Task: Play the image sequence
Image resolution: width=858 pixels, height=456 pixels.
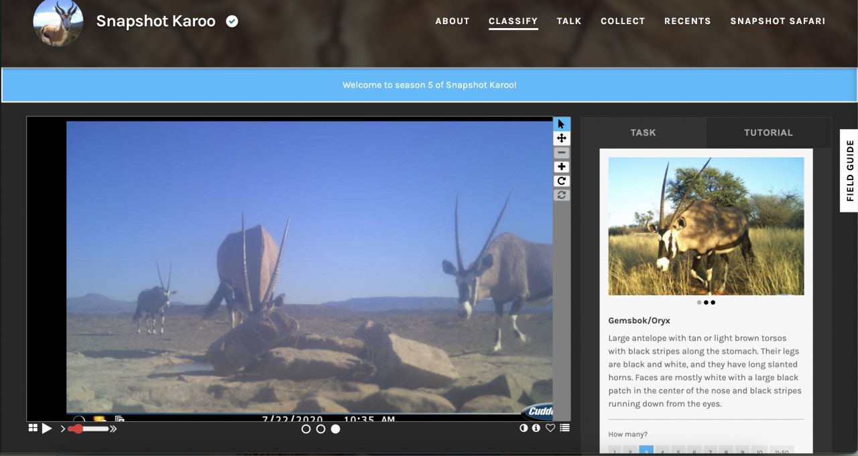Action: click(47, 429)
